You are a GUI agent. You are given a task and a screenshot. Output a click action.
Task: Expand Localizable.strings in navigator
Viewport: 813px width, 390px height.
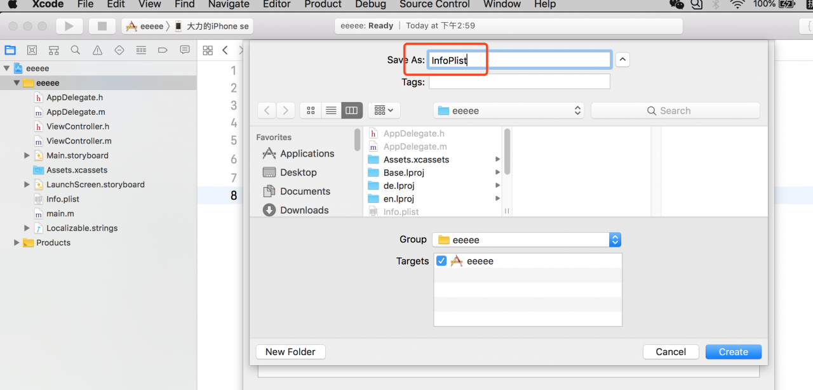pos(27,228)
